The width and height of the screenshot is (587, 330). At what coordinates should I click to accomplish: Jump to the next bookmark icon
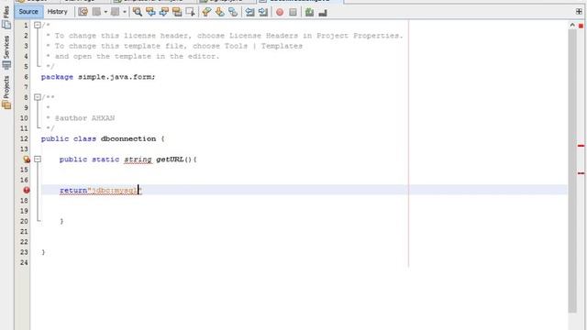tap(219, 12)
